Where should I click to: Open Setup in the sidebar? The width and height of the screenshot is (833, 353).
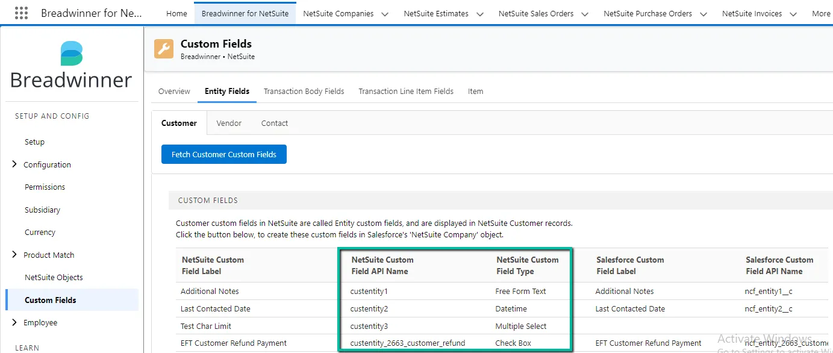coord(34,142)
